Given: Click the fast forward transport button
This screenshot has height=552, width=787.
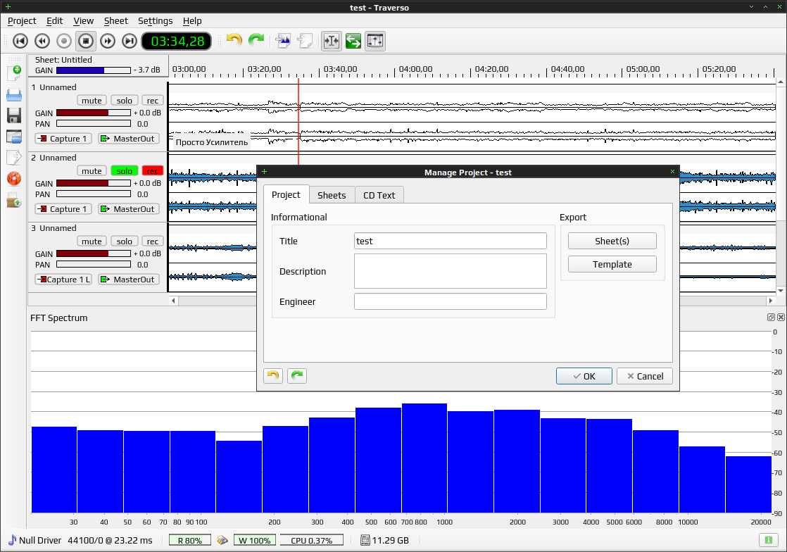Looking at the screenshot, I should [108, 41].
